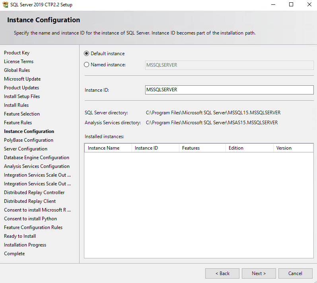Click the Features column header
This screenshot has width=317, height=283.
click(202, 148)
